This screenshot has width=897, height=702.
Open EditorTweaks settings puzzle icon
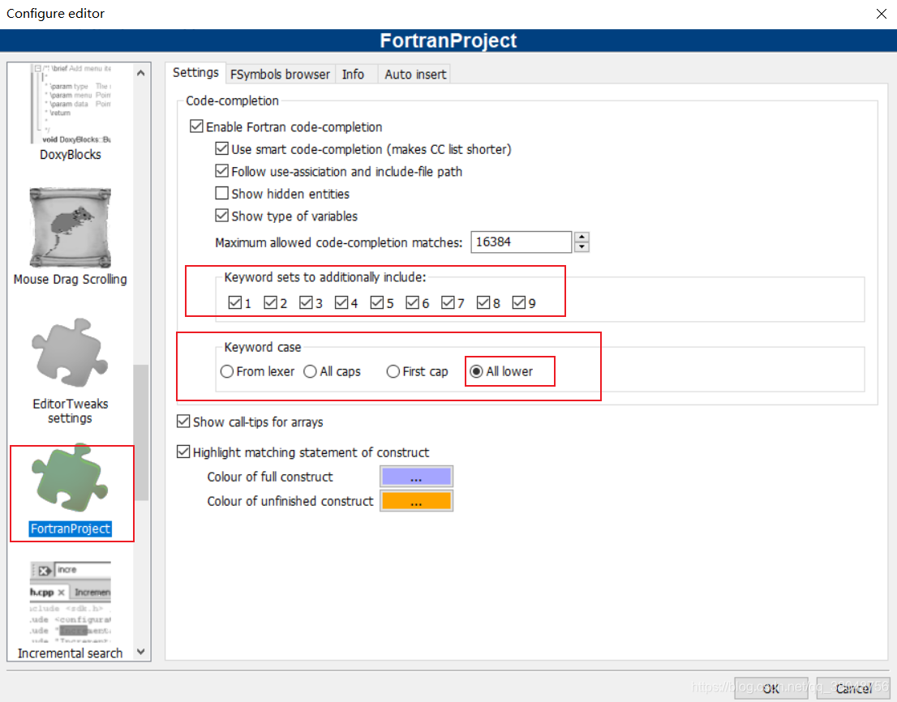tap(70, 353)
